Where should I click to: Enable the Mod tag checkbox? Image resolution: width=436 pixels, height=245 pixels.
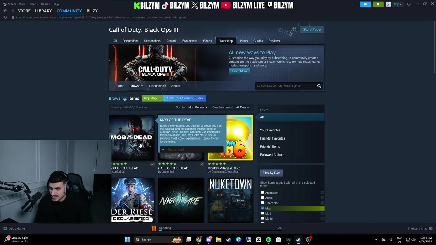[262, 214]
